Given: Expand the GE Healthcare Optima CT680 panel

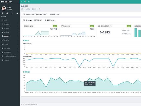Looking at the screenshot, I should 81,14.
